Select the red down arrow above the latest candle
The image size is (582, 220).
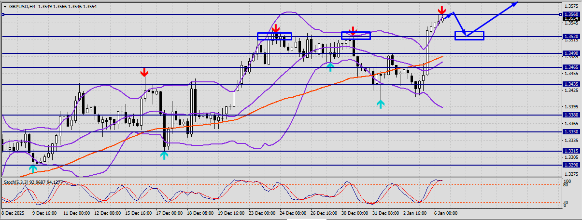(x=441, y=10)
